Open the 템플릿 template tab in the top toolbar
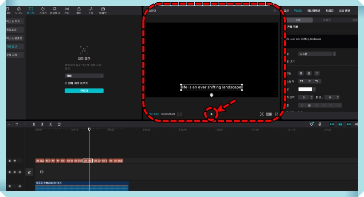Image resolution: width=364 pixels, height=197 pixels. [103, 10]
